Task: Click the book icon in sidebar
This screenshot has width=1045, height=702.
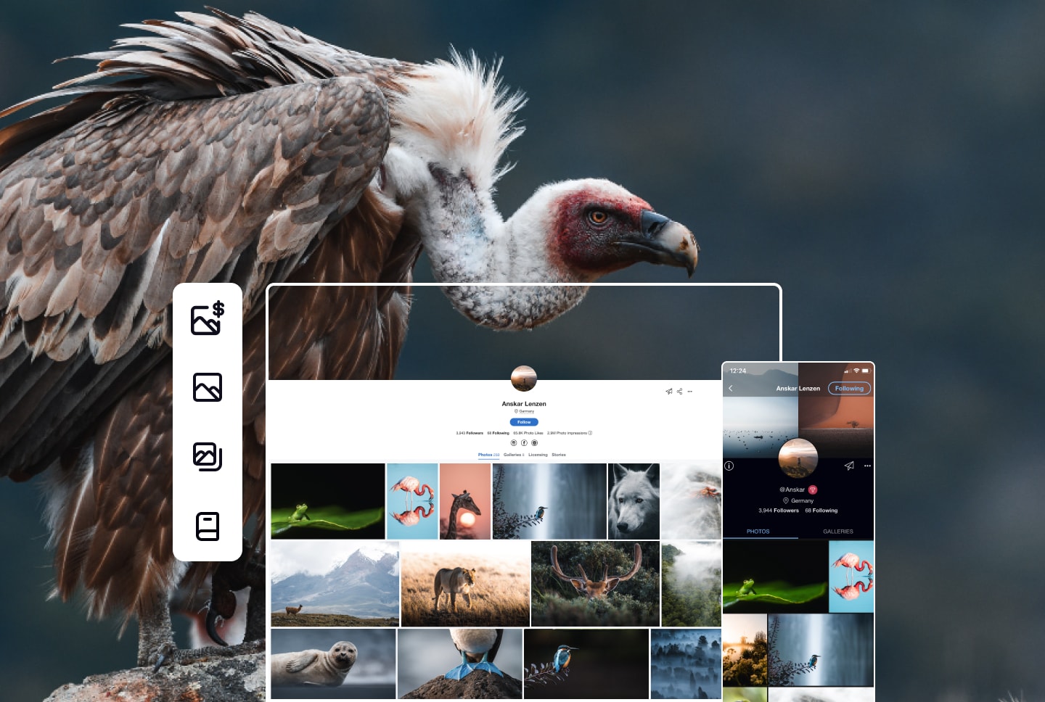Action: 208,526
